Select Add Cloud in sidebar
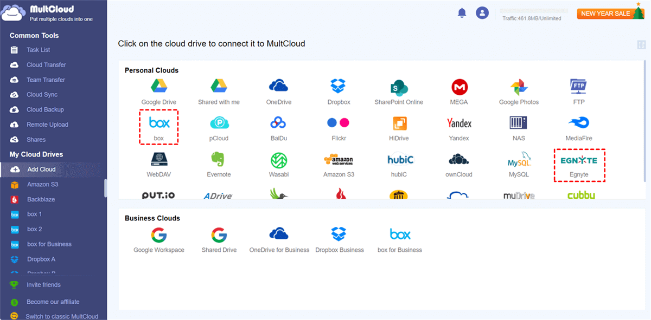Viewport: 651px width, 320px height. pos(53,169)
